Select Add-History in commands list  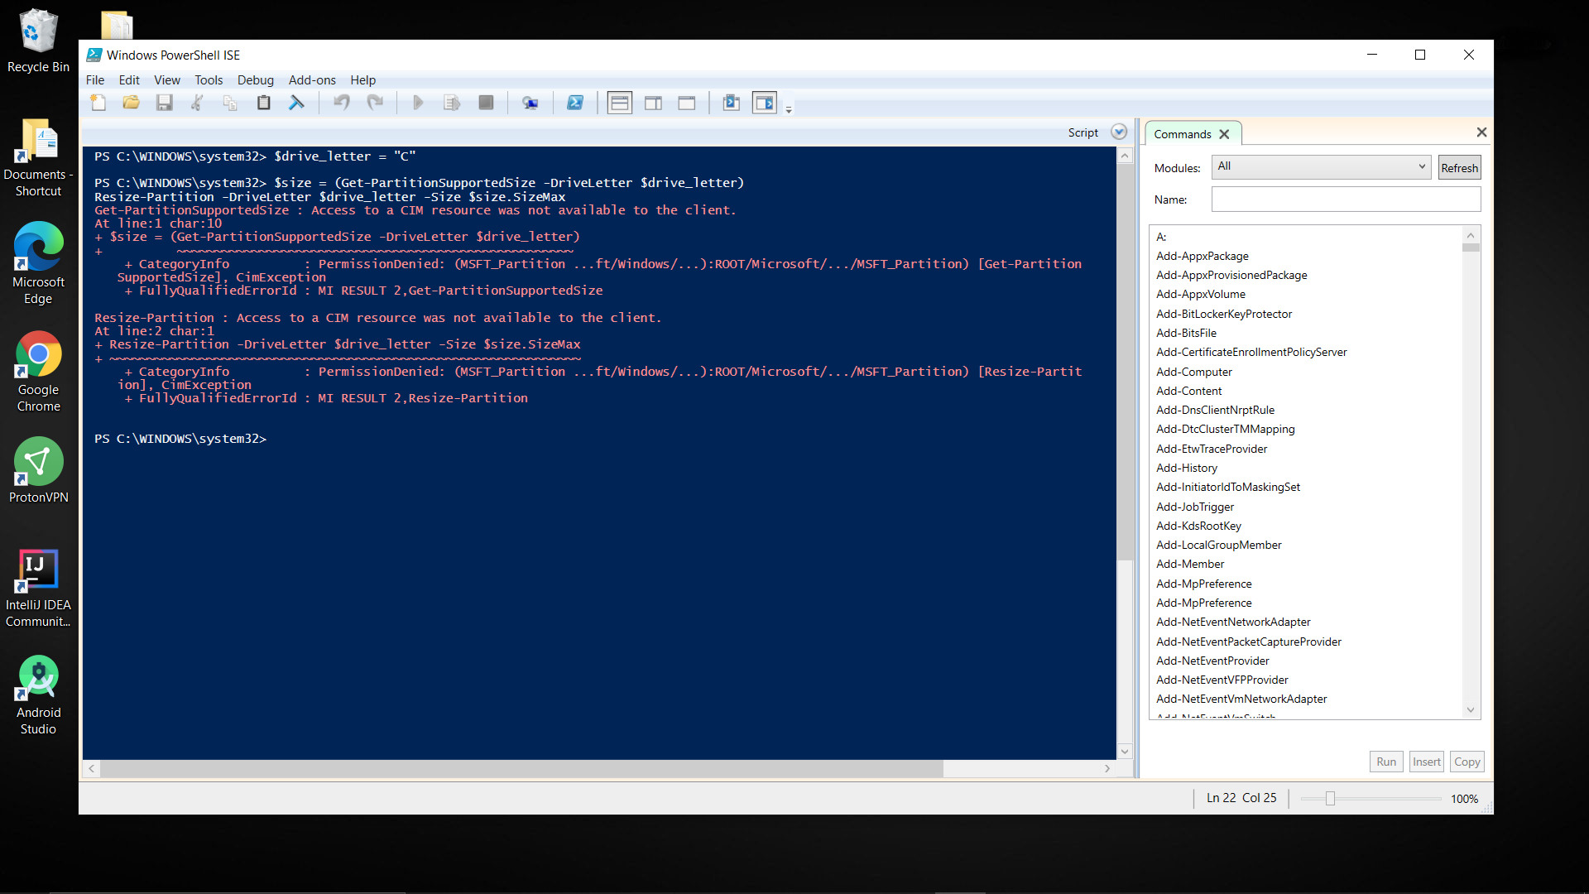point(1186,468)
